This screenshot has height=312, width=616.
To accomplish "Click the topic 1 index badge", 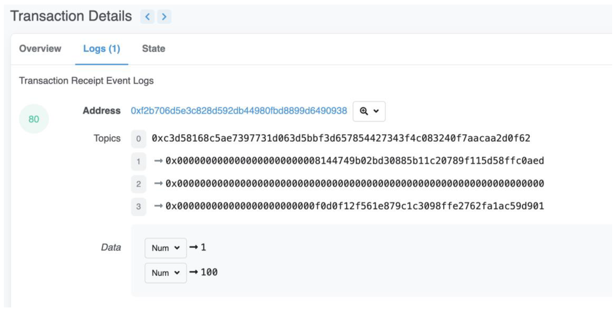I will coord(139,161).
